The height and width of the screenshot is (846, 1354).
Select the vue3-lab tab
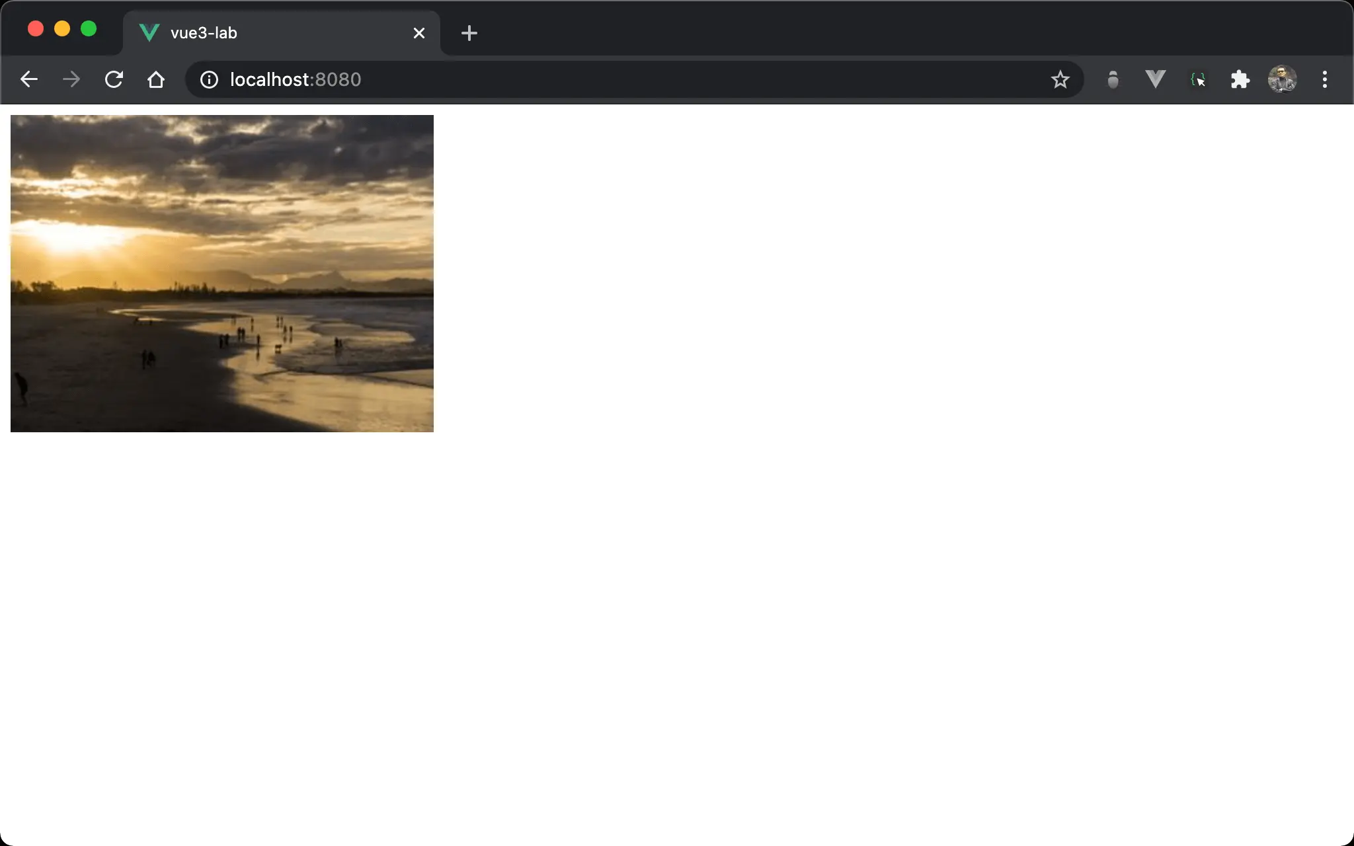[264, 33]
